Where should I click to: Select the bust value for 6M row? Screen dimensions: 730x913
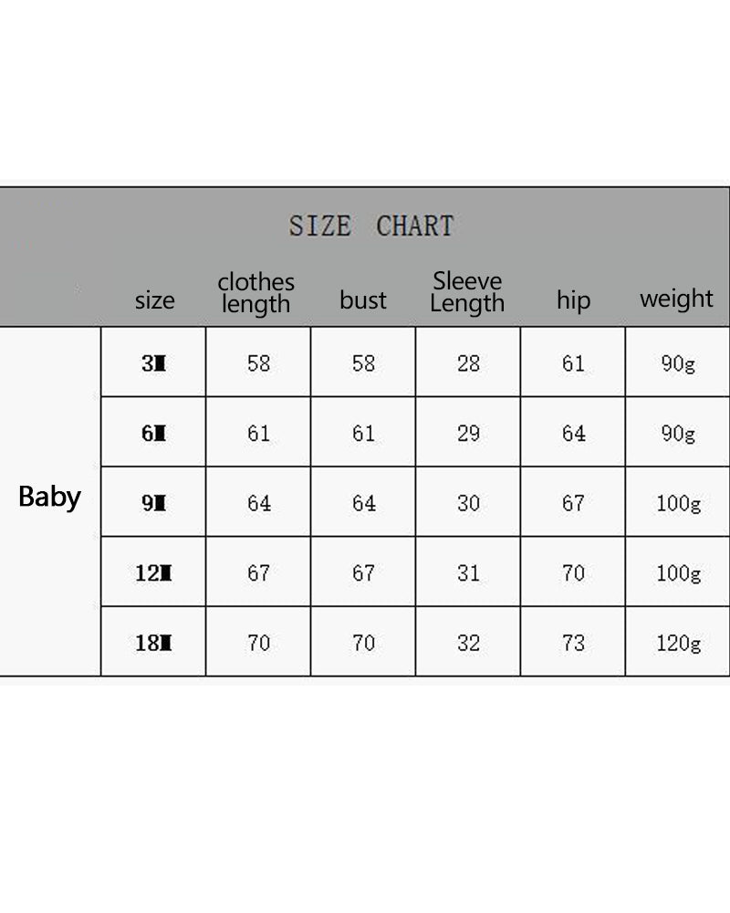pyautogui.click(x=363, y=434)
